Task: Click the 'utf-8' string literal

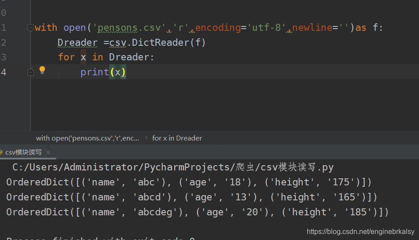Action: (266, 28)
